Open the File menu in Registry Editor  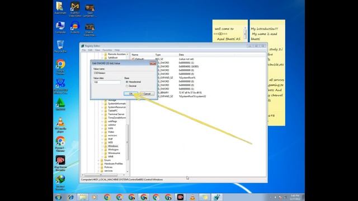[x=84, y=50]
